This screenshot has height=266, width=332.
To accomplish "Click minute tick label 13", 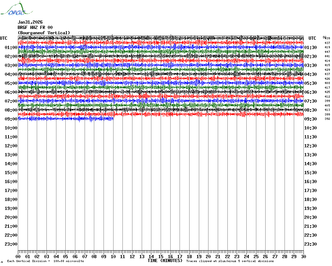I will click(142, 257).
